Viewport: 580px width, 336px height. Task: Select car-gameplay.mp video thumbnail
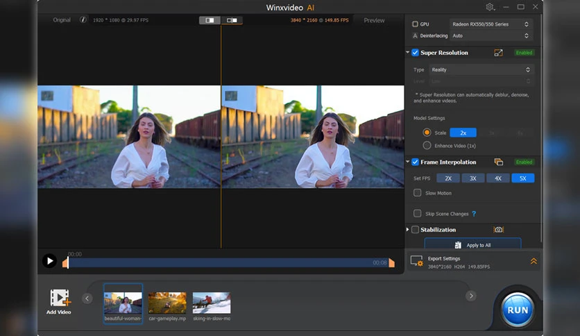167,303
